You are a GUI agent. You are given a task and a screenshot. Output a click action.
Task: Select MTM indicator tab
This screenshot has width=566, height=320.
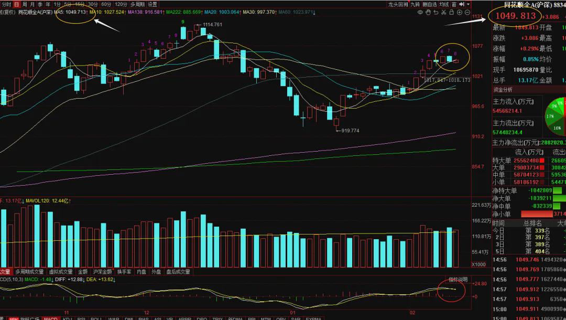pos(266,318)
